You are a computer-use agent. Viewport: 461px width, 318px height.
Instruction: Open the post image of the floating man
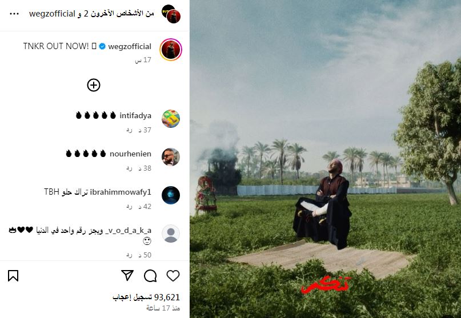[326, 159]
